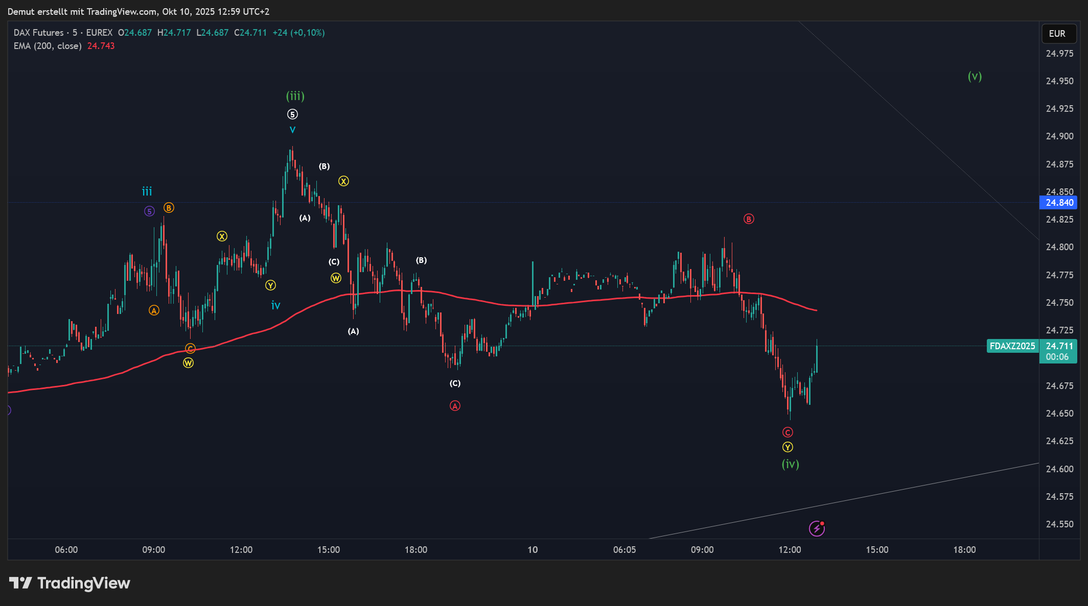Click the purple lightning bolt icon
The width and height of the screenshot is (1088, 606).
(817, 528)
